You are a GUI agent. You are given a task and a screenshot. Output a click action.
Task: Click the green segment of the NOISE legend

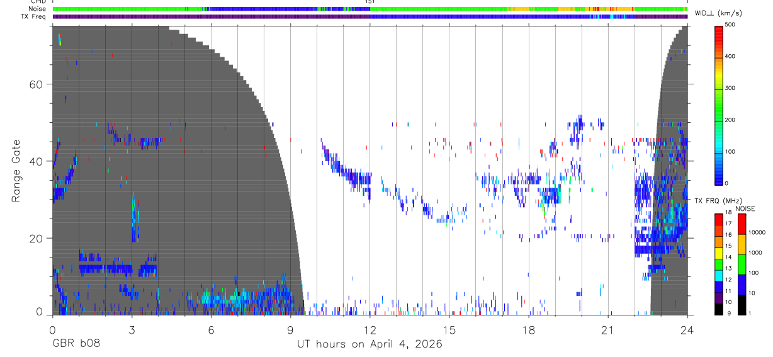(742, 264)
